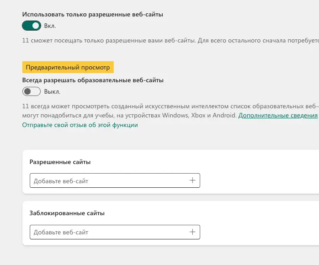Click the yellow Предварительный просмотр badge
The image size is (319, 265).
click(x=68, y=67)
